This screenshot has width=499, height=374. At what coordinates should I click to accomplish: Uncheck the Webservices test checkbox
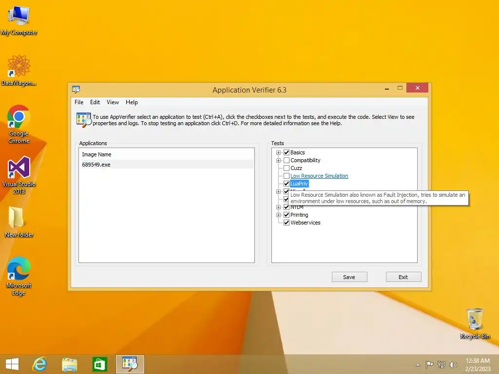pyautogui.click(x=287, y=223)
